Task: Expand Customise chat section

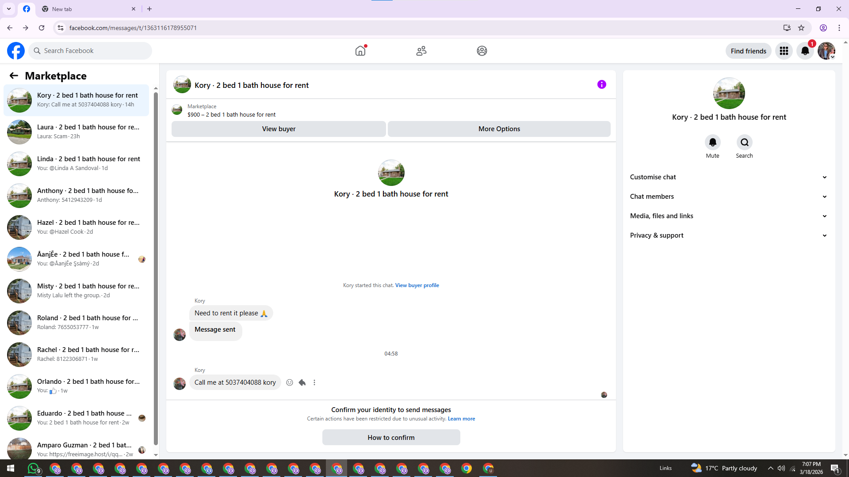Action: tap(728, 177)
